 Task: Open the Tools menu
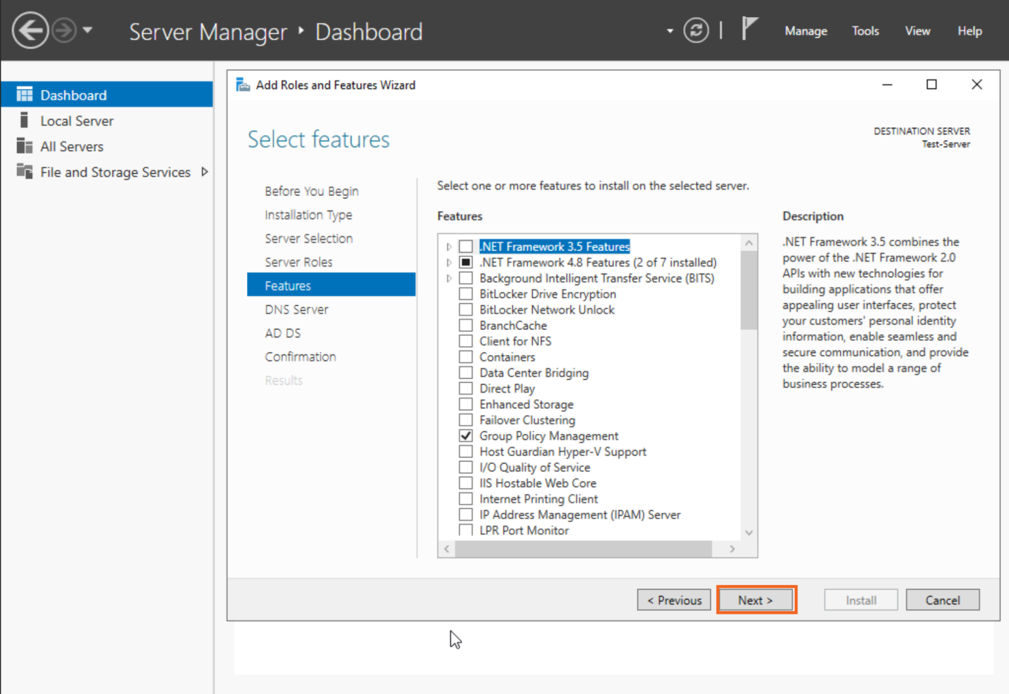point(864,31)
